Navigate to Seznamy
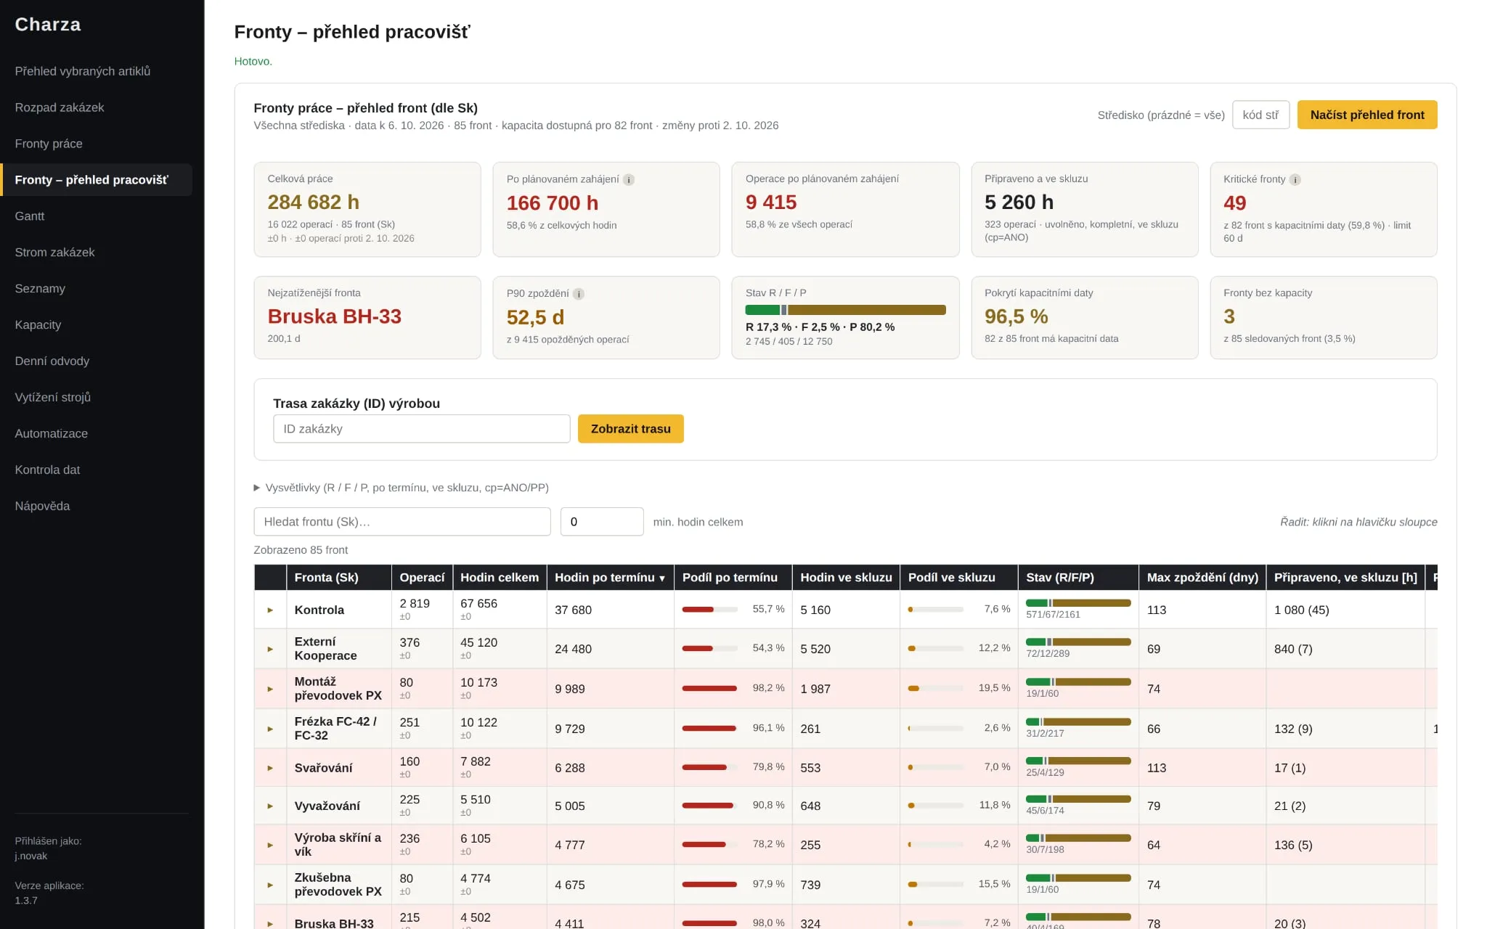 pos(97,289)
